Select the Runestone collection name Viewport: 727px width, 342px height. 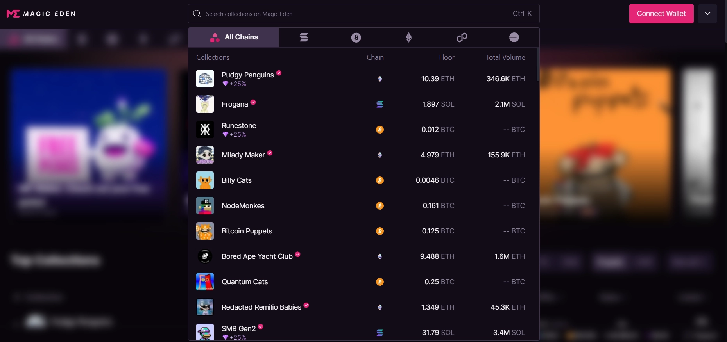(x=239, y=126)
